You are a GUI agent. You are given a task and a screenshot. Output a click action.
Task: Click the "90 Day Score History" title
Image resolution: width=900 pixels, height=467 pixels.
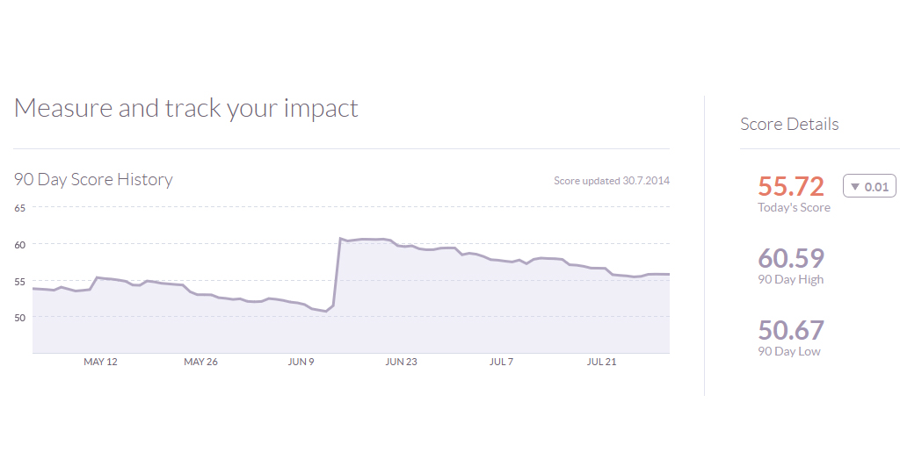point(93,179)
